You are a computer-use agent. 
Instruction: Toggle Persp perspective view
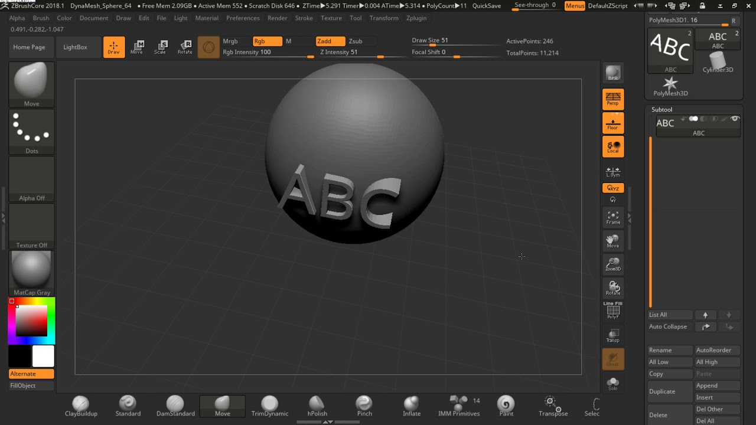[x=613, y=99]
